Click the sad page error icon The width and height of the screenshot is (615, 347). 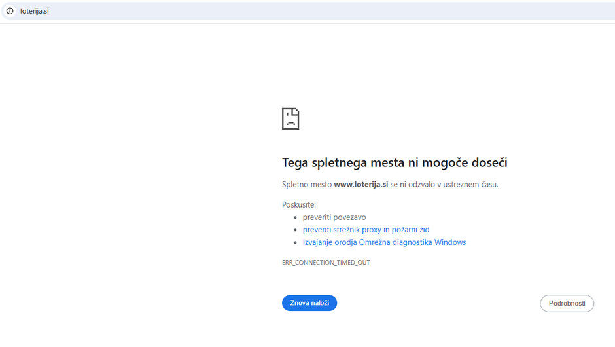point(290,119)
